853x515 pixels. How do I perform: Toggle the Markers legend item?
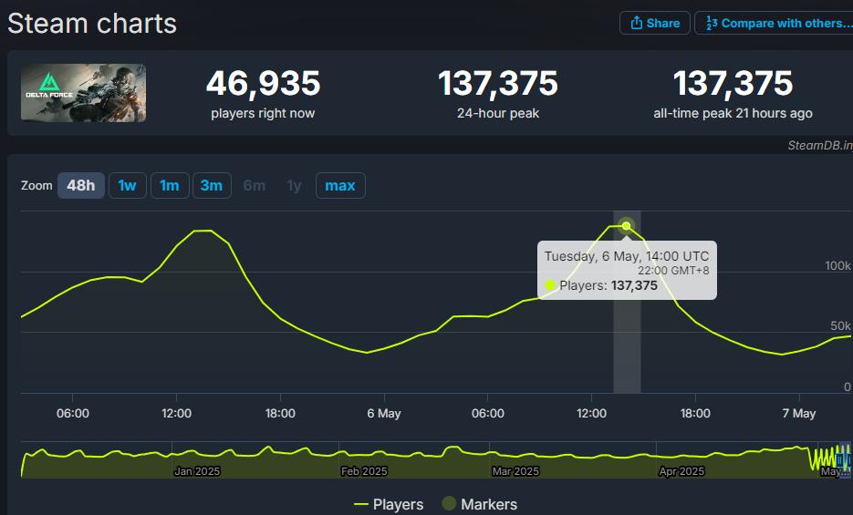click(x=479, y=504)
